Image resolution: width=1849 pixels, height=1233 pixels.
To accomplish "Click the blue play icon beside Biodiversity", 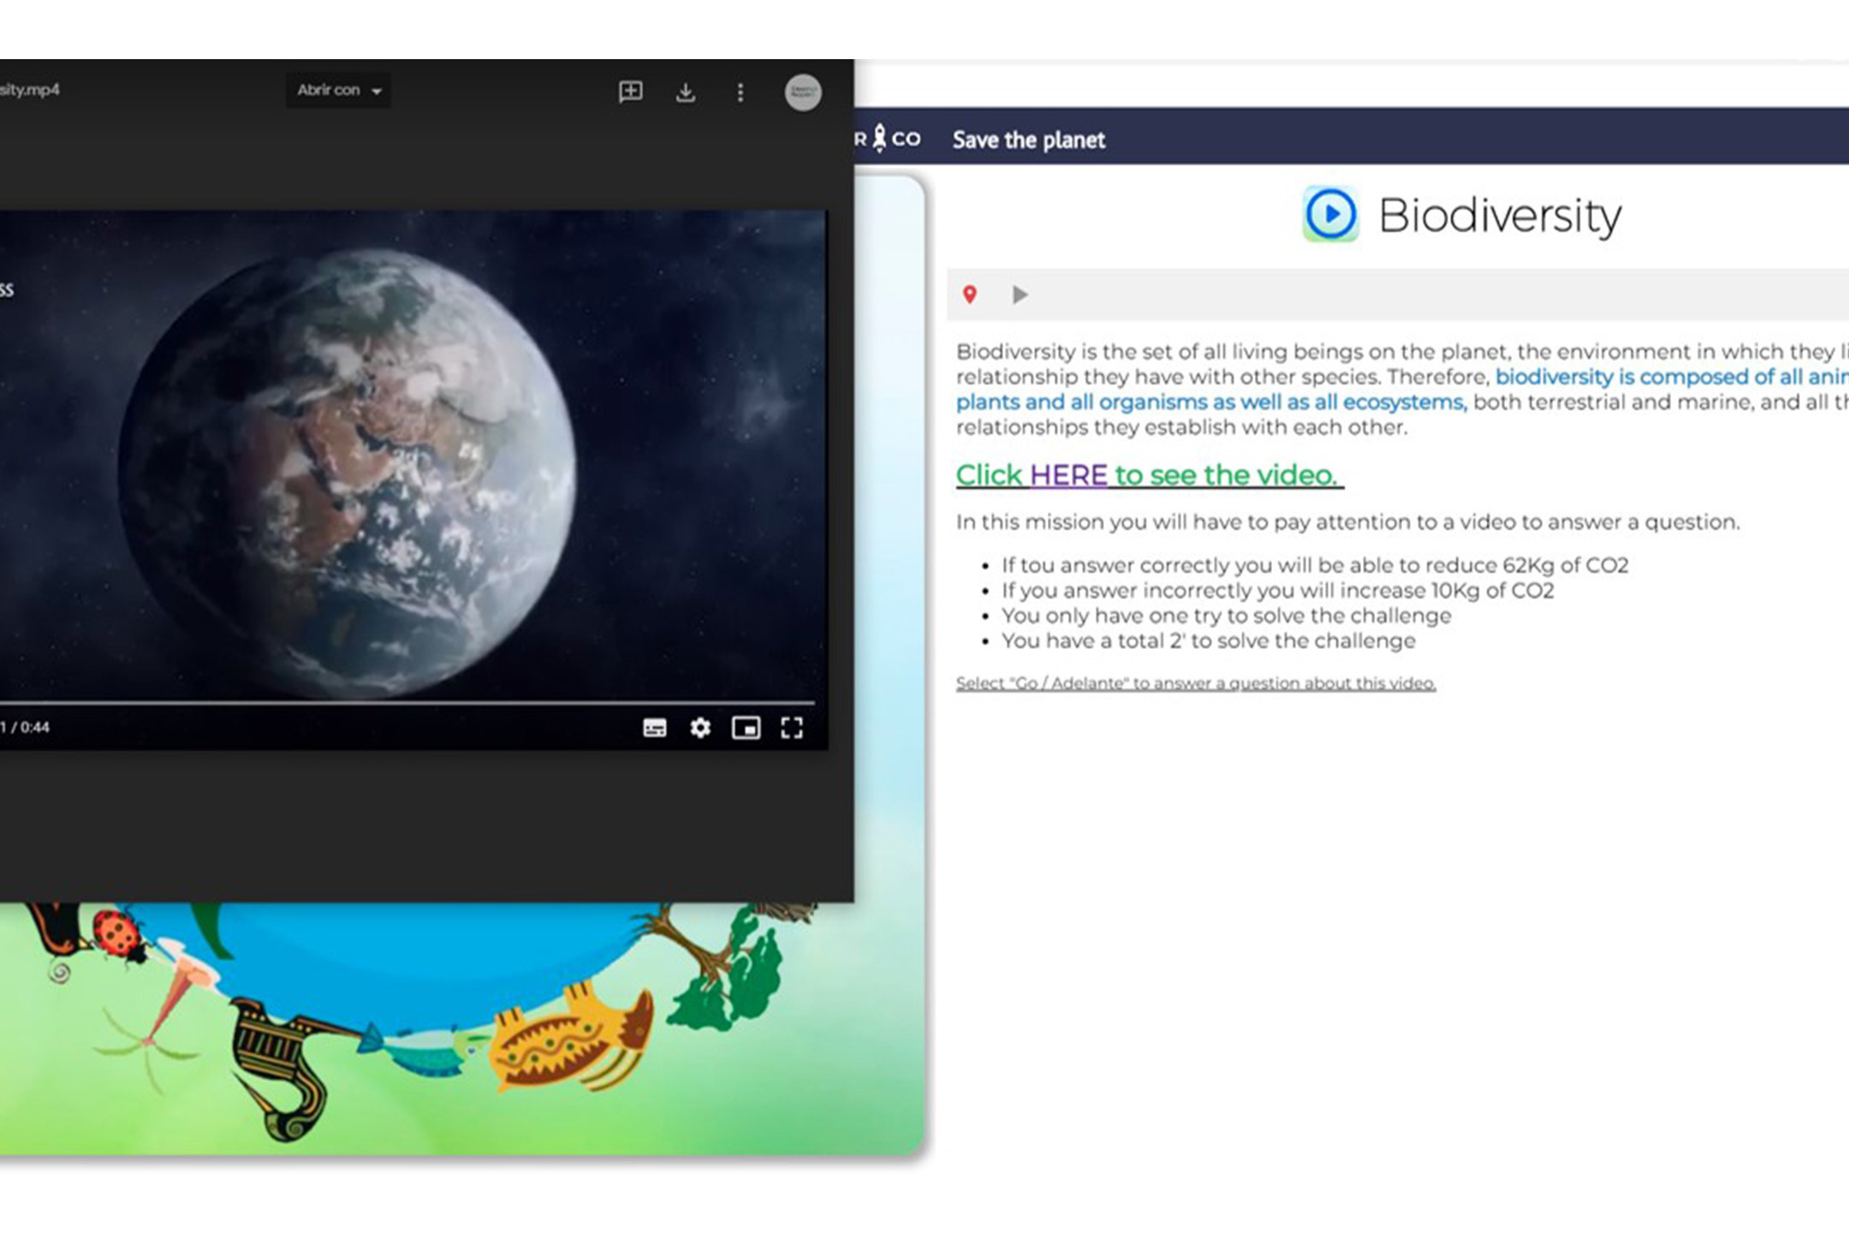I will tap(1330, 214).
